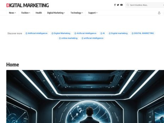164x123 pixels.
Task: Click the uppercase 'DIGITAL MARKETING' tag
Action: 143,33
